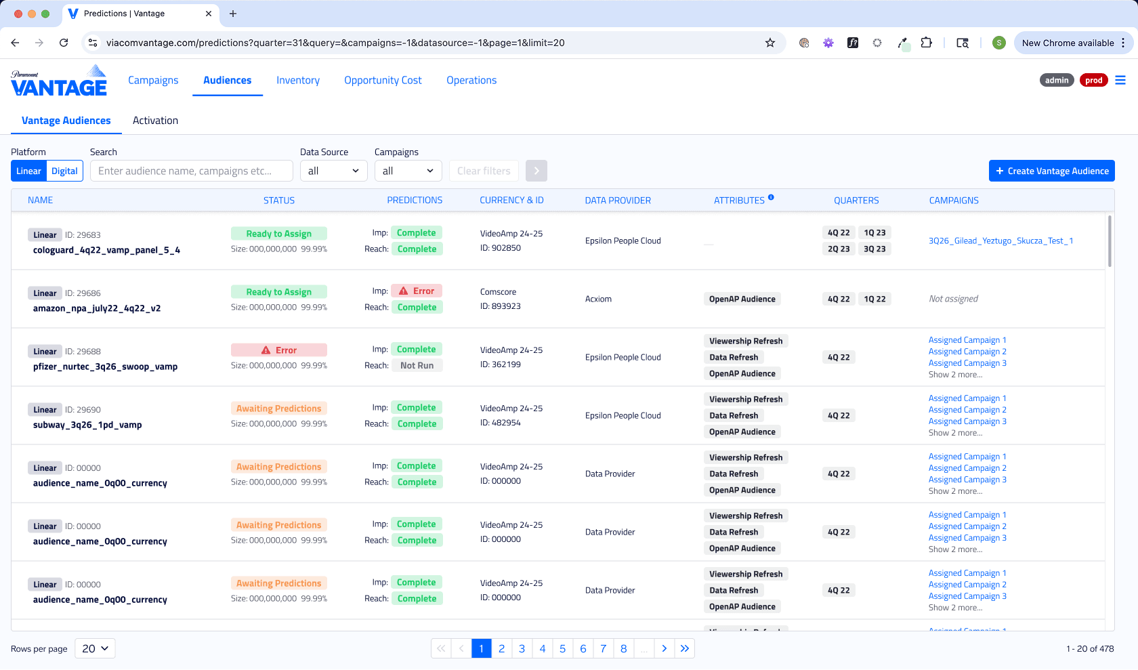Go back with the browser back arrow
Image resolution: width=1138 pixels, height=670 pixels.
pos(15,43)
